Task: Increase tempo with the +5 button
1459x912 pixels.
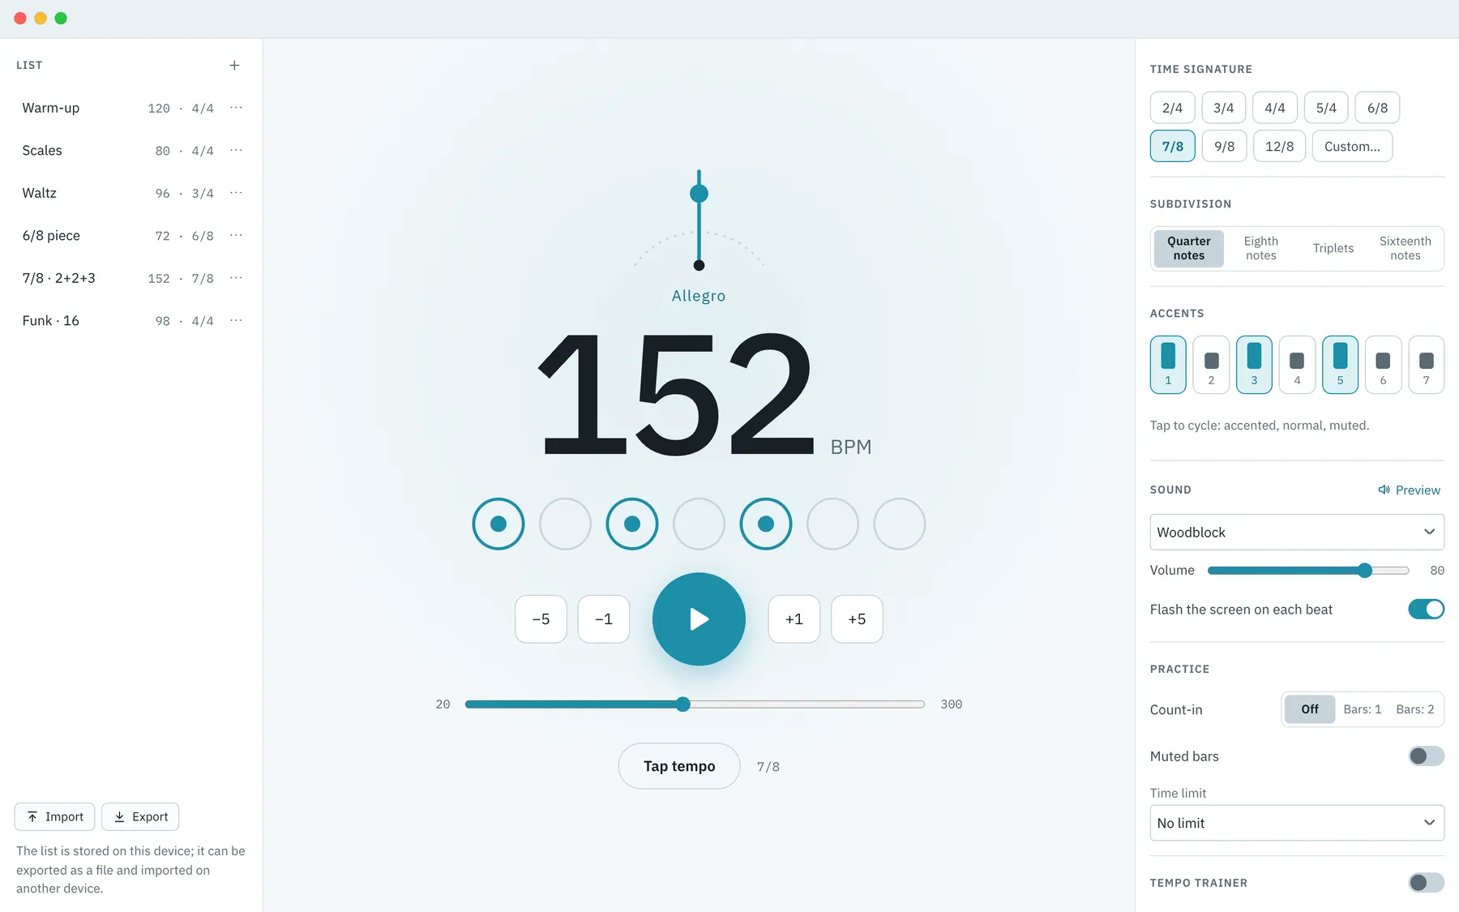Action: point(857,619)
